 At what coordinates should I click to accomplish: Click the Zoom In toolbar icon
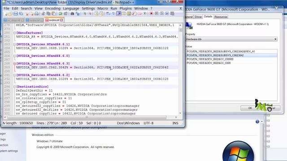[85, 14]
